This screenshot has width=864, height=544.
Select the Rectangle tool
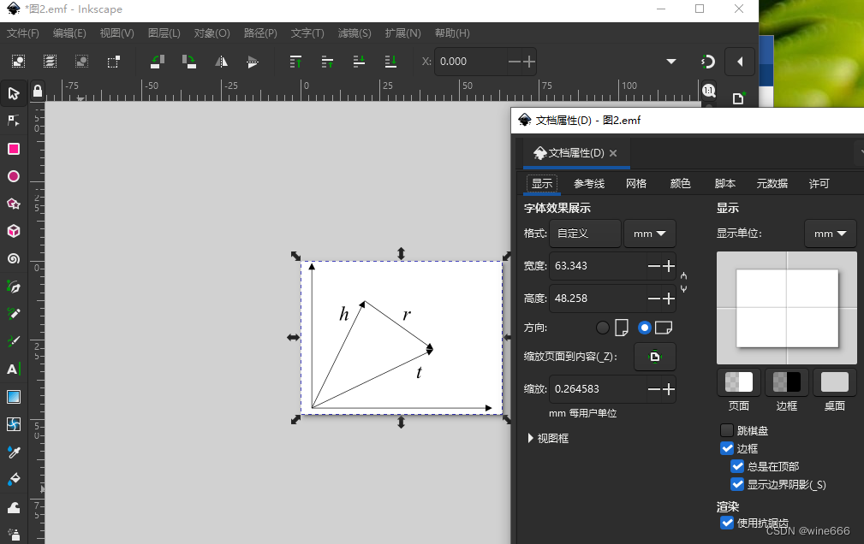point(14,149)
